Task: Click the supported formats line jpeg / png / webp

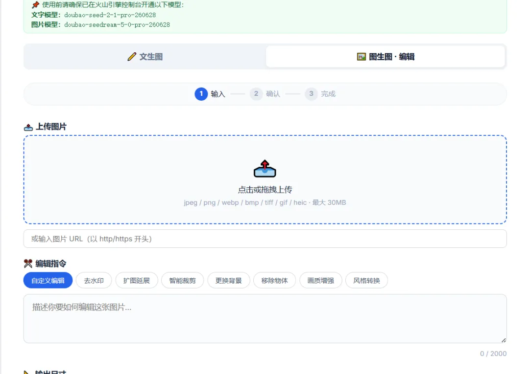Action: coord(265,203)
